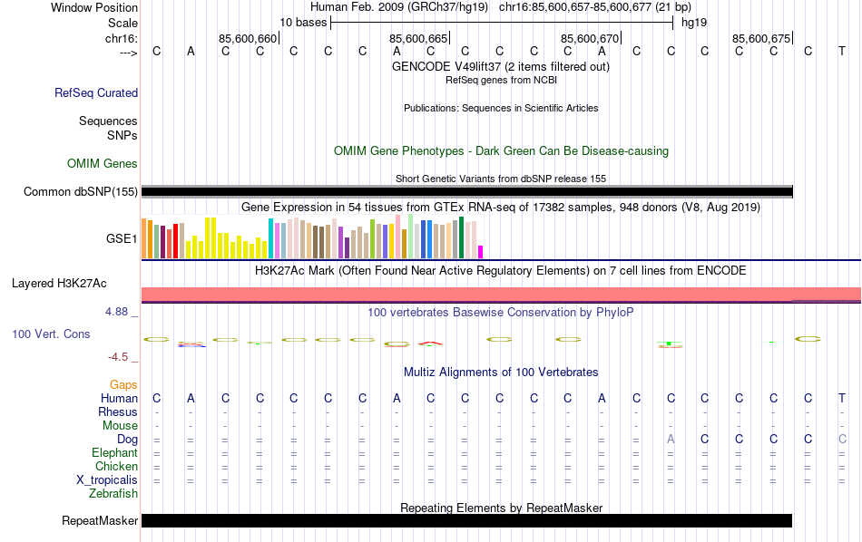
Task: Click the Elephant species row label
Action: click(114, 452)
